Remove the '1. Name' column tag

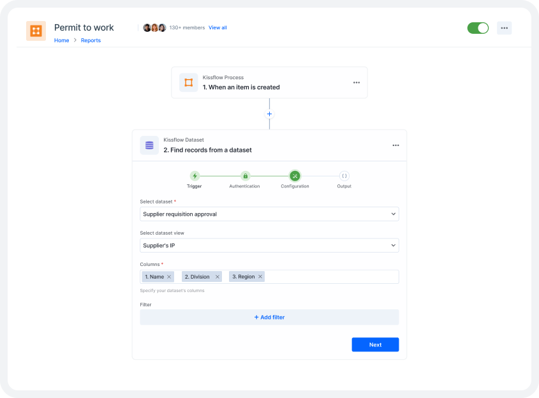(x=169, y=277)
